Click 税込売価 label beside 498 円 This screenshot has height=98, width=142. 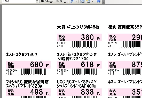[x=11, y=92]
